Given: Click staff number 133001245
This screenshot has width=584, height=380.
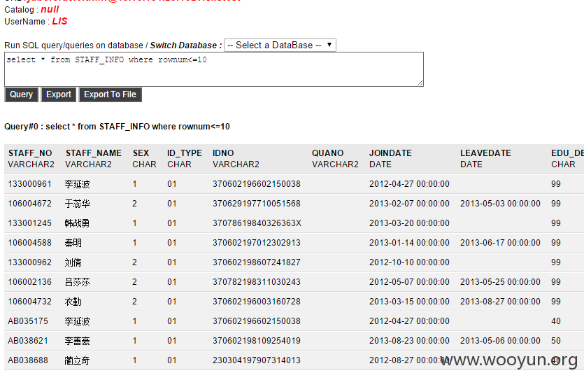Looking at the screenshot, I should click(x=30, y=223).
